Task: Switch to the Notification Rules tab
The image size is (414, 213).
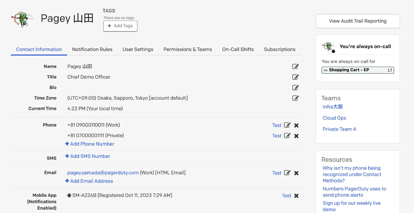Action: pos(92,49)
